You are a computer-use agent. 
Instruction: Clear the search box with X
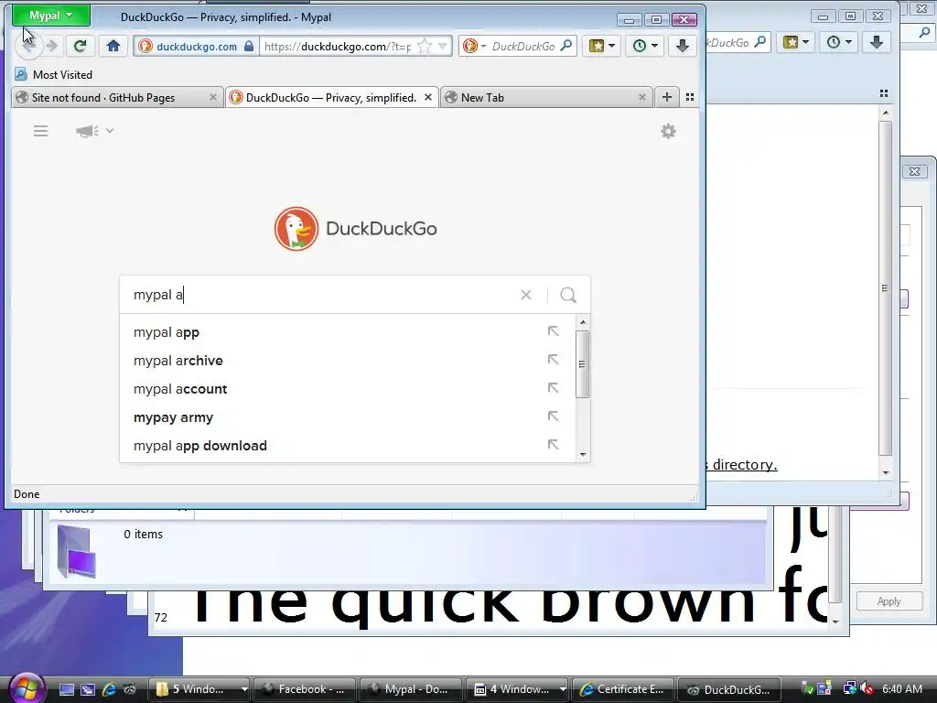point(526,295)
